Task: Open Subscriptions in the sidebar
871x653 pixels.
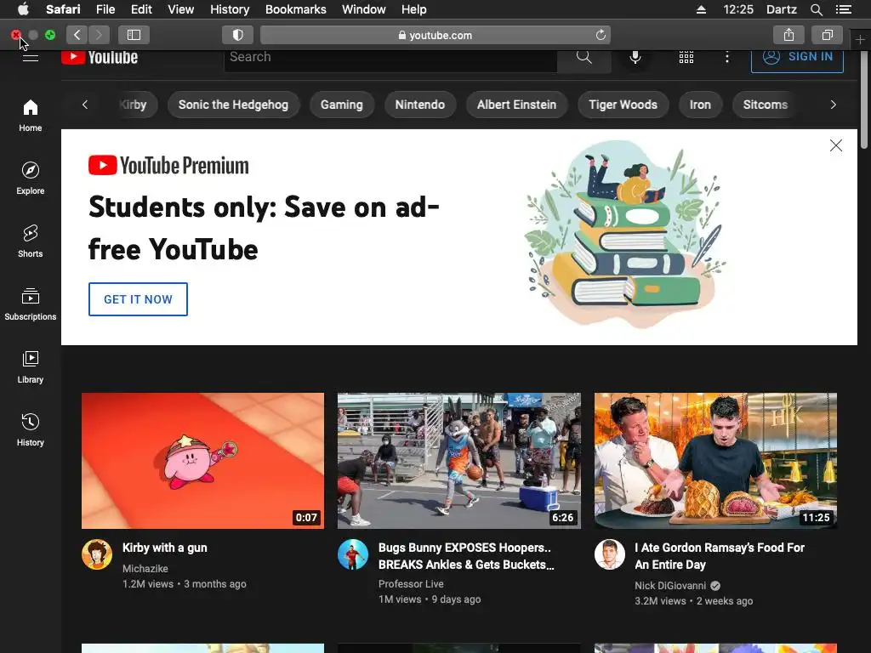Action: tap(31, 304)
